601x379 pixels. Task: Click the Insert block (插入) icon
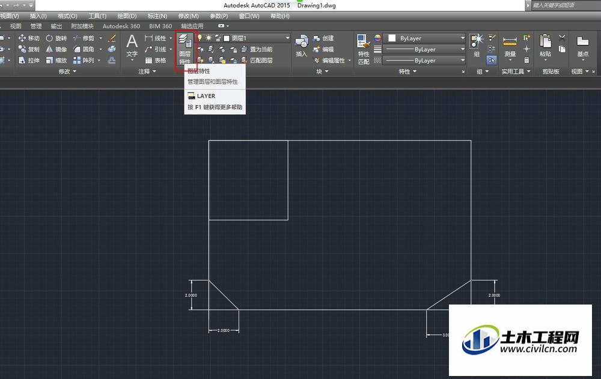(x=302, y=46)
